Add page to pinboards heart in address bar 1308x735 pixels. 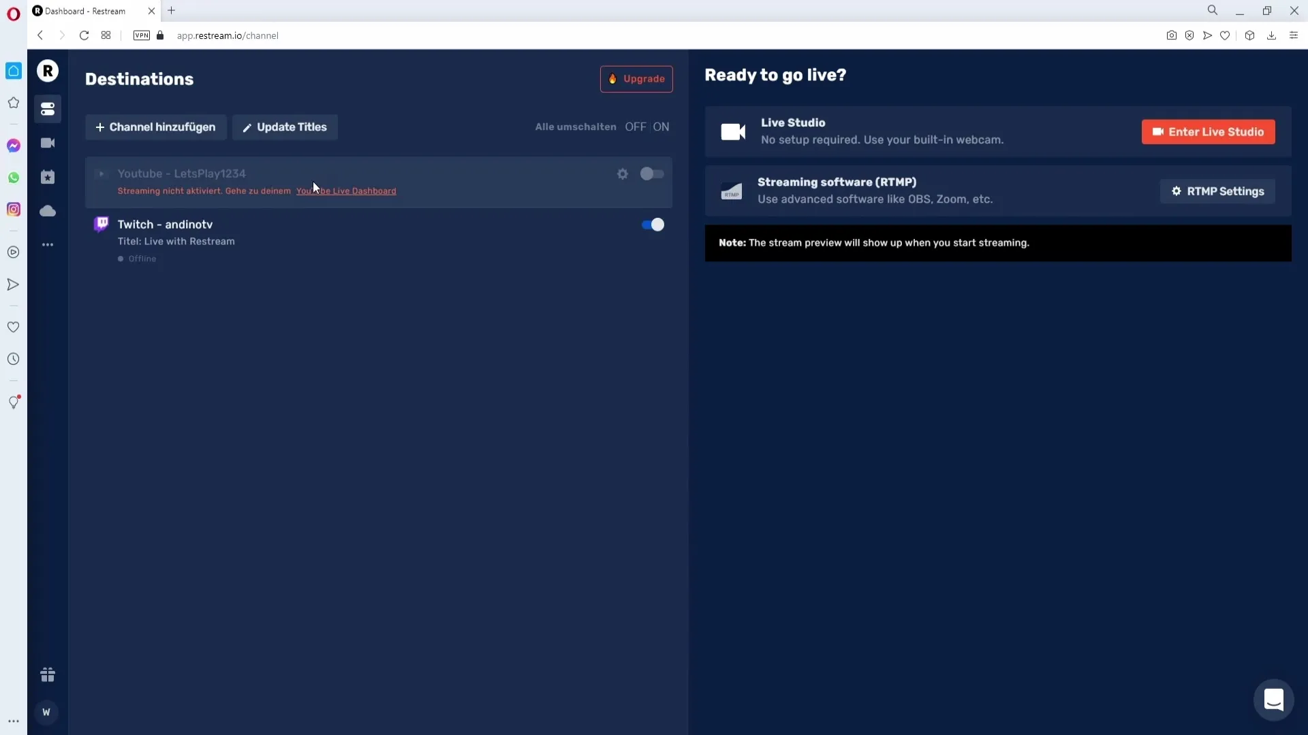tap(1225, 35)
